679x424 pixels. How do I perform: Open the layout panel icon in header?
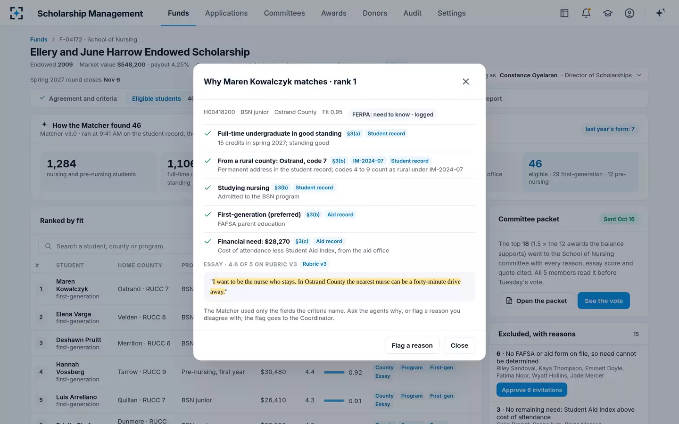[564, 13]
